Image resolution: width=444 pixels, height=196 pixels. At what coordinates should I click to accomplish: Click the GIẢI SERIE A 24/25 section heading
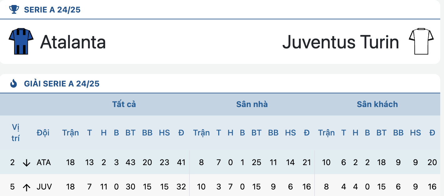click(62, 84)
